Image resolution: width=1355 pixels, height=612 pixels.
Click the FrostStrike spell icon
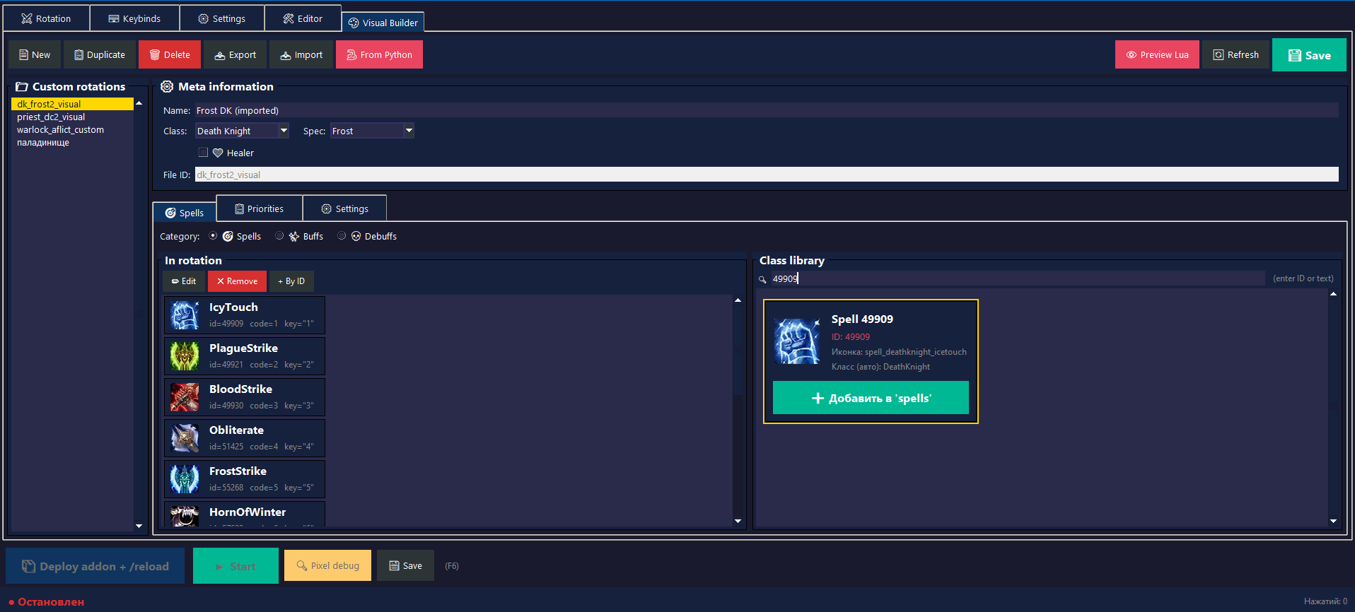pos(185,479)
